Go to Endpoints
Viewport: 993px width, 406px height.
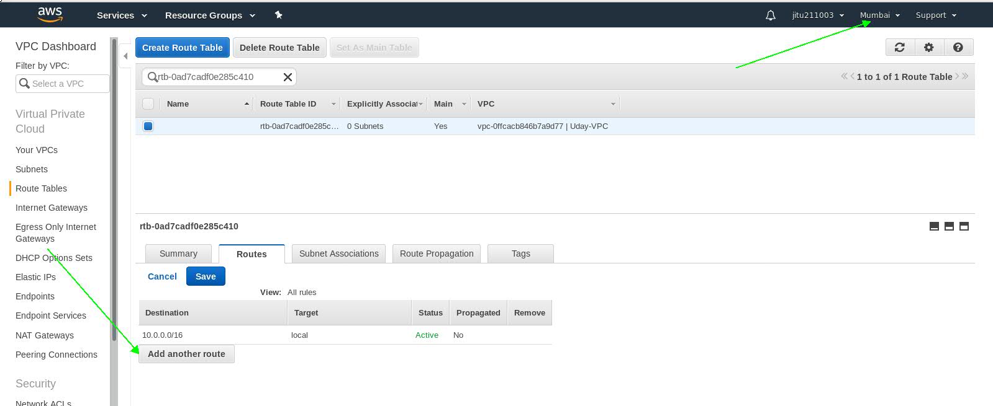[x=35, y=296]
